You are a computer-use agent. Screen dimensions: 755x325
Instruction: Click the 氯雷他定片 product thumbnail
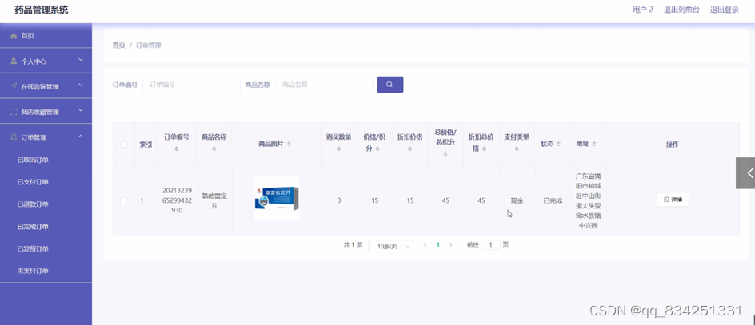277,199
